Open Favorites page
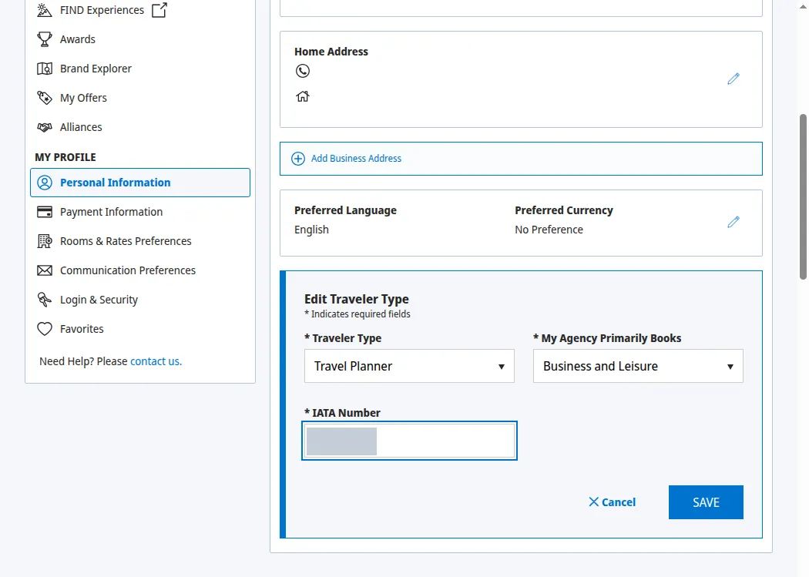 (x=82, y=329)
